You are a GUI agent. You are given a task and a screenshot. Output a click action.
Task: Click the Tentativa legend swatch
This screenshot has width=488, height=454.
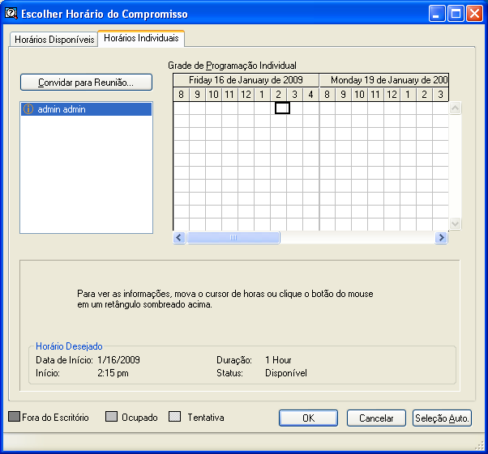(174, 417)
